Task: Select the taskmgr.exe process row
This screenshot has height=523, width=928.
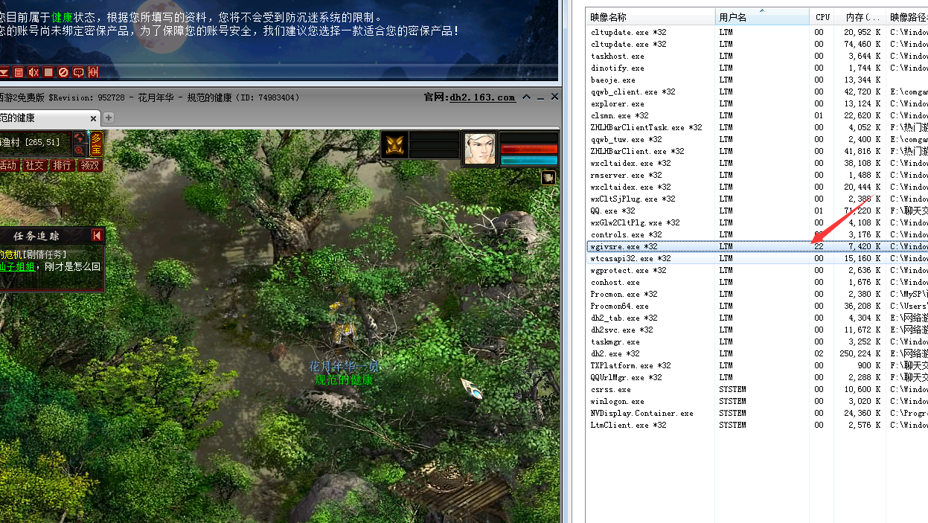Action: pos(757,341)
